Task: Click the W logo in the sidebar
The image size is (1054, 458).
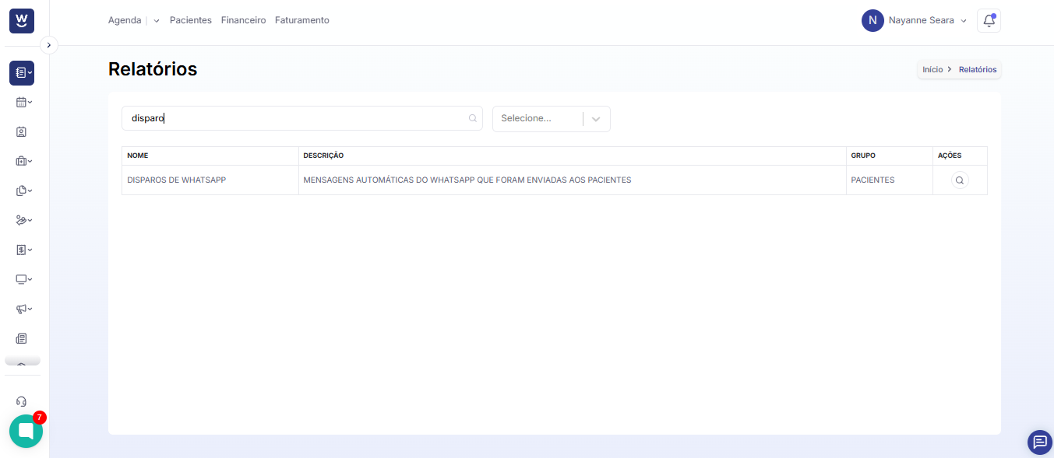Action: [22, 21]
